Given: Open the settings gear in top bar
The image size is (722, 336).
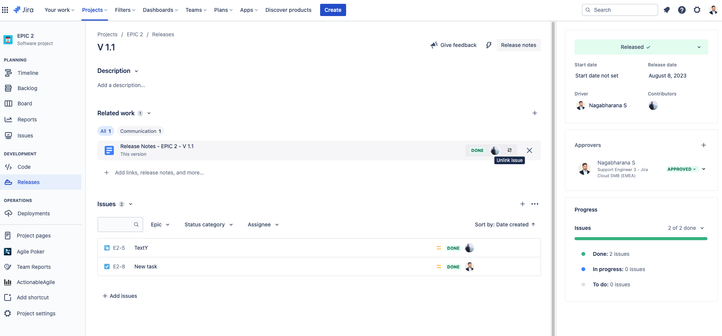Looking at the screenshot, I should click(697, 10).
